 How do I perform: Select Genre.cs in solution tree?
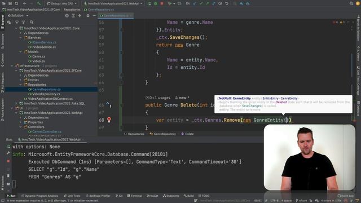38,56
